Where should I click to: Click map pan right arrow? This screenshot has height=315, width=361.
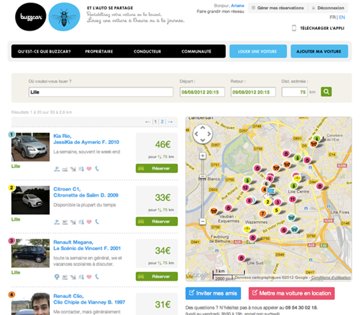[209, 134]
